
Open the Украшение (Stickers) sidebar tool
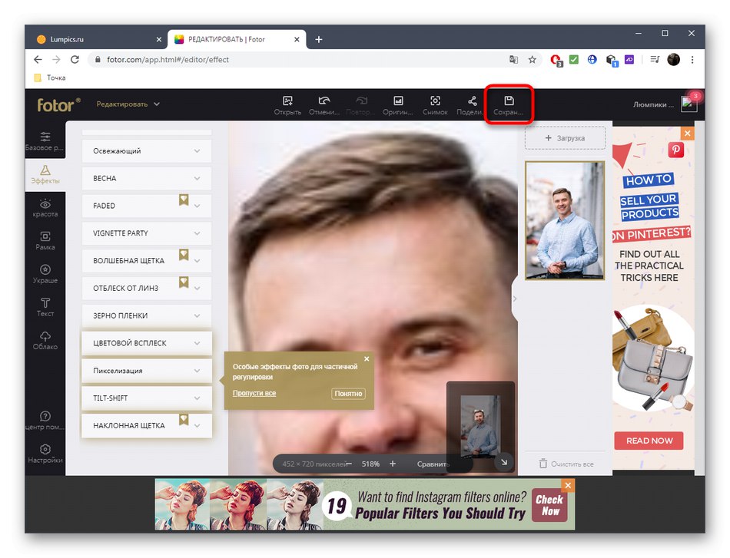[45, 274]
